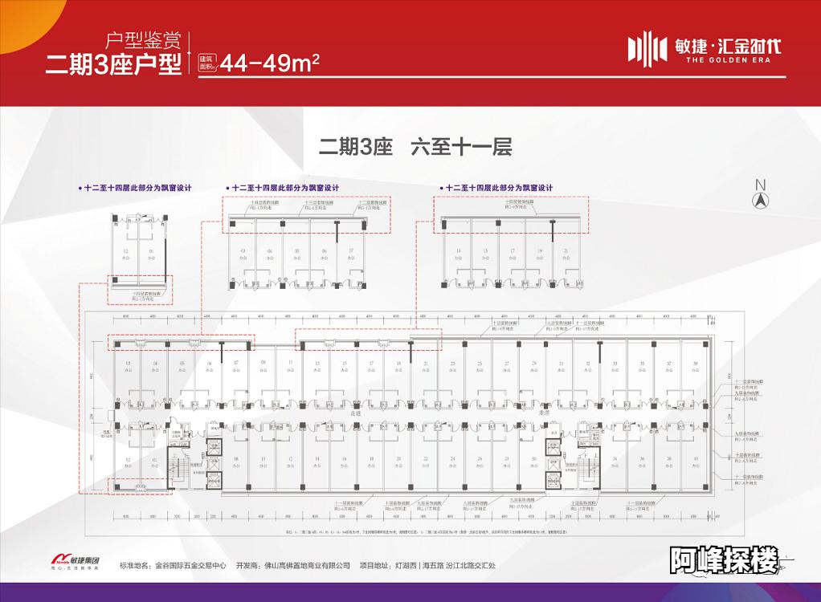Select the elevator shaft symbol near the left staircase

click(x=213, y=447)
